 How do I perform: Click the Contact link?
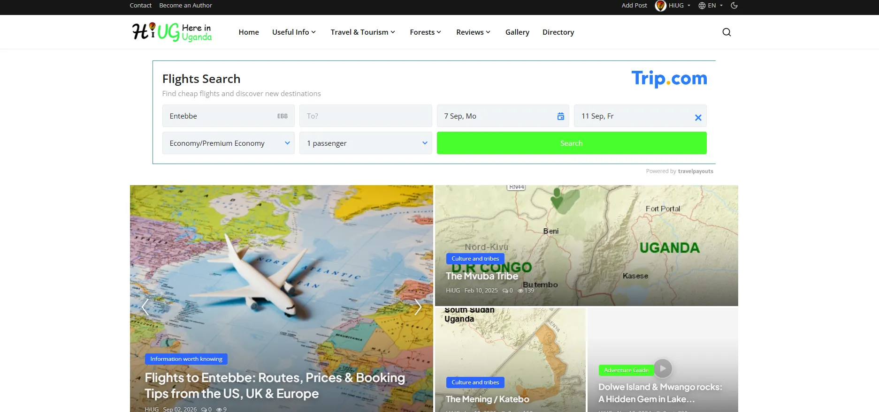click(x=141, y=6)
